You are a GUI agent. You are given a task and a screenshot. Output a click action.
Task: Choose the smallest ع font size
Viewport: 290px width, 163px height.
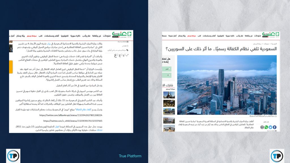pos(124,55)
